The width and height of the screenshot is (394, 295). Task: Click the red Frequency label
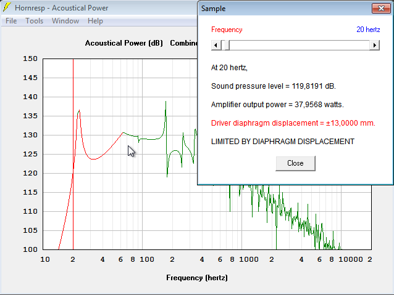227,30
